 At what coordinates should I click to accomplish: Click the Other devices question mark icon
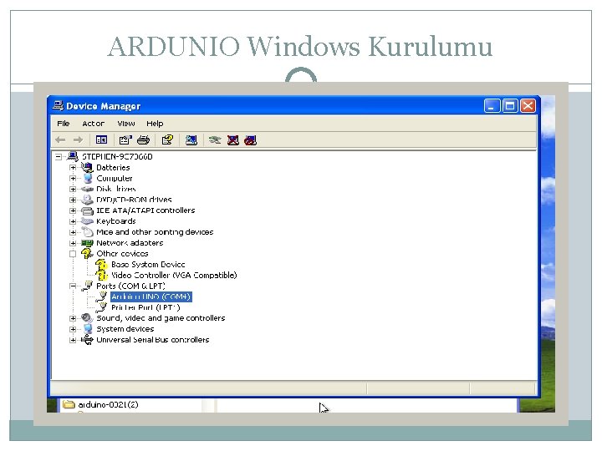click(87, 254)
